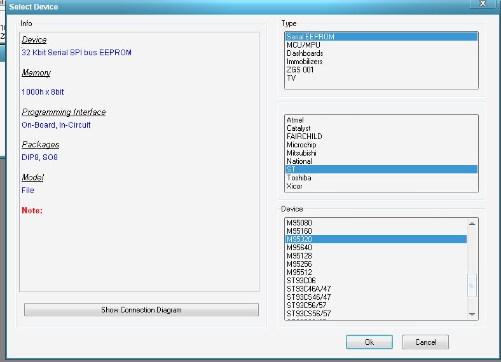Select device M95128
The image size is (501, 362).
(376, 256)
